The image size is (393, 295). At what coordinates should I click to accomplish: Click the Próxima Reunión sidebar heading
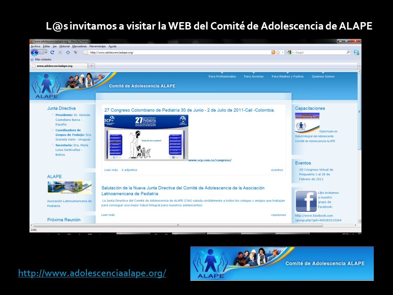point(64,220)
